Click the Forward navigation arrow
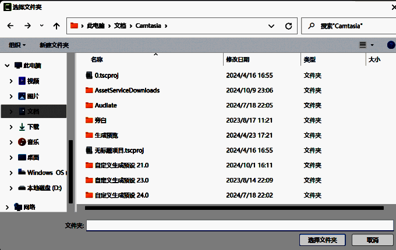Viewport: 396px width, 250px height. pos(27,26)
